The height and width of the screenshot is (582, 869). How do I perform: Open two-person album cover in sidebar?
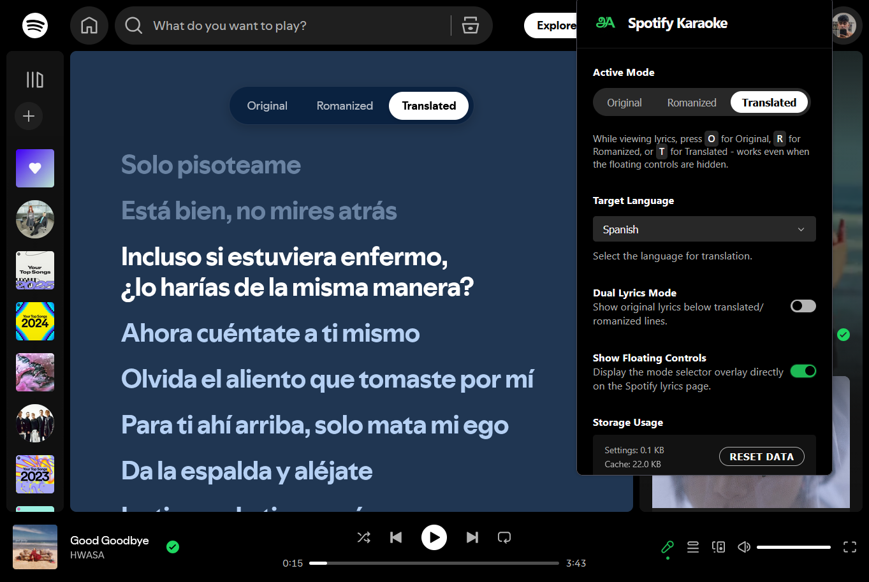click(x=35, y=219)
